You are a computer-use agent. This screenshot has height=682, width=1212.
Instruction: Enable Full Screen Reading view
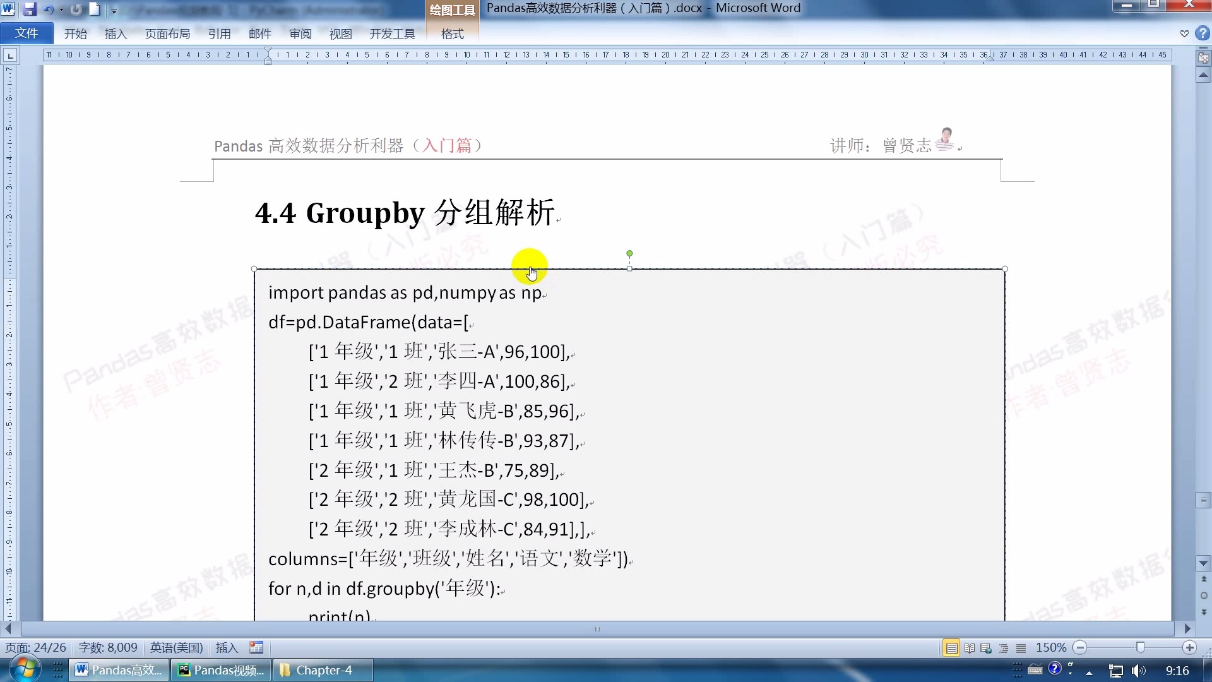(x=968, y=647)
